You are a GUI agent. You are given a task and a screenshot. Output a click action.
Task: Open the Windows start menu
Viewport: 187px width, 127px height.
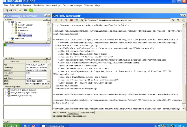[12, 126]
